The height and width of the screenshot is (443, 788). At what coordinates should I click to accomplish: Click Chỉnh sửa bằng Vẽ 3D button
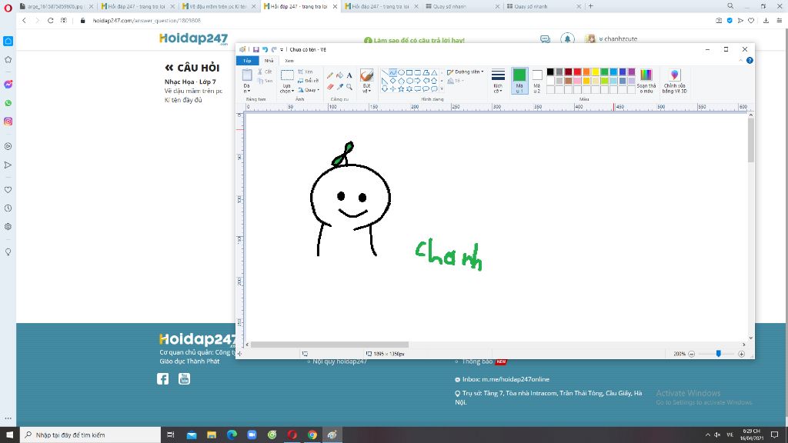click(674, 80)
